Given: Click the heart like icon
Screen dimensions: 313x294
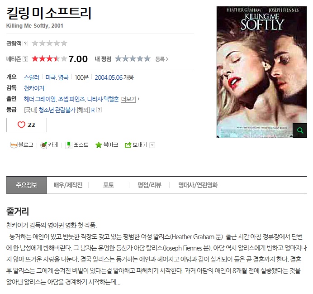Looking at the screenshot, I should (21, 125).
